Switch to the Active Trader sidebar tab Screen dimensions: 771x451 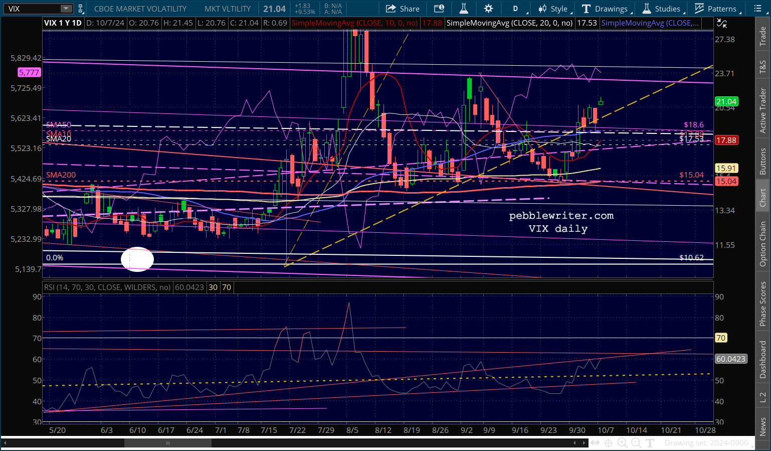click(762, 110)
